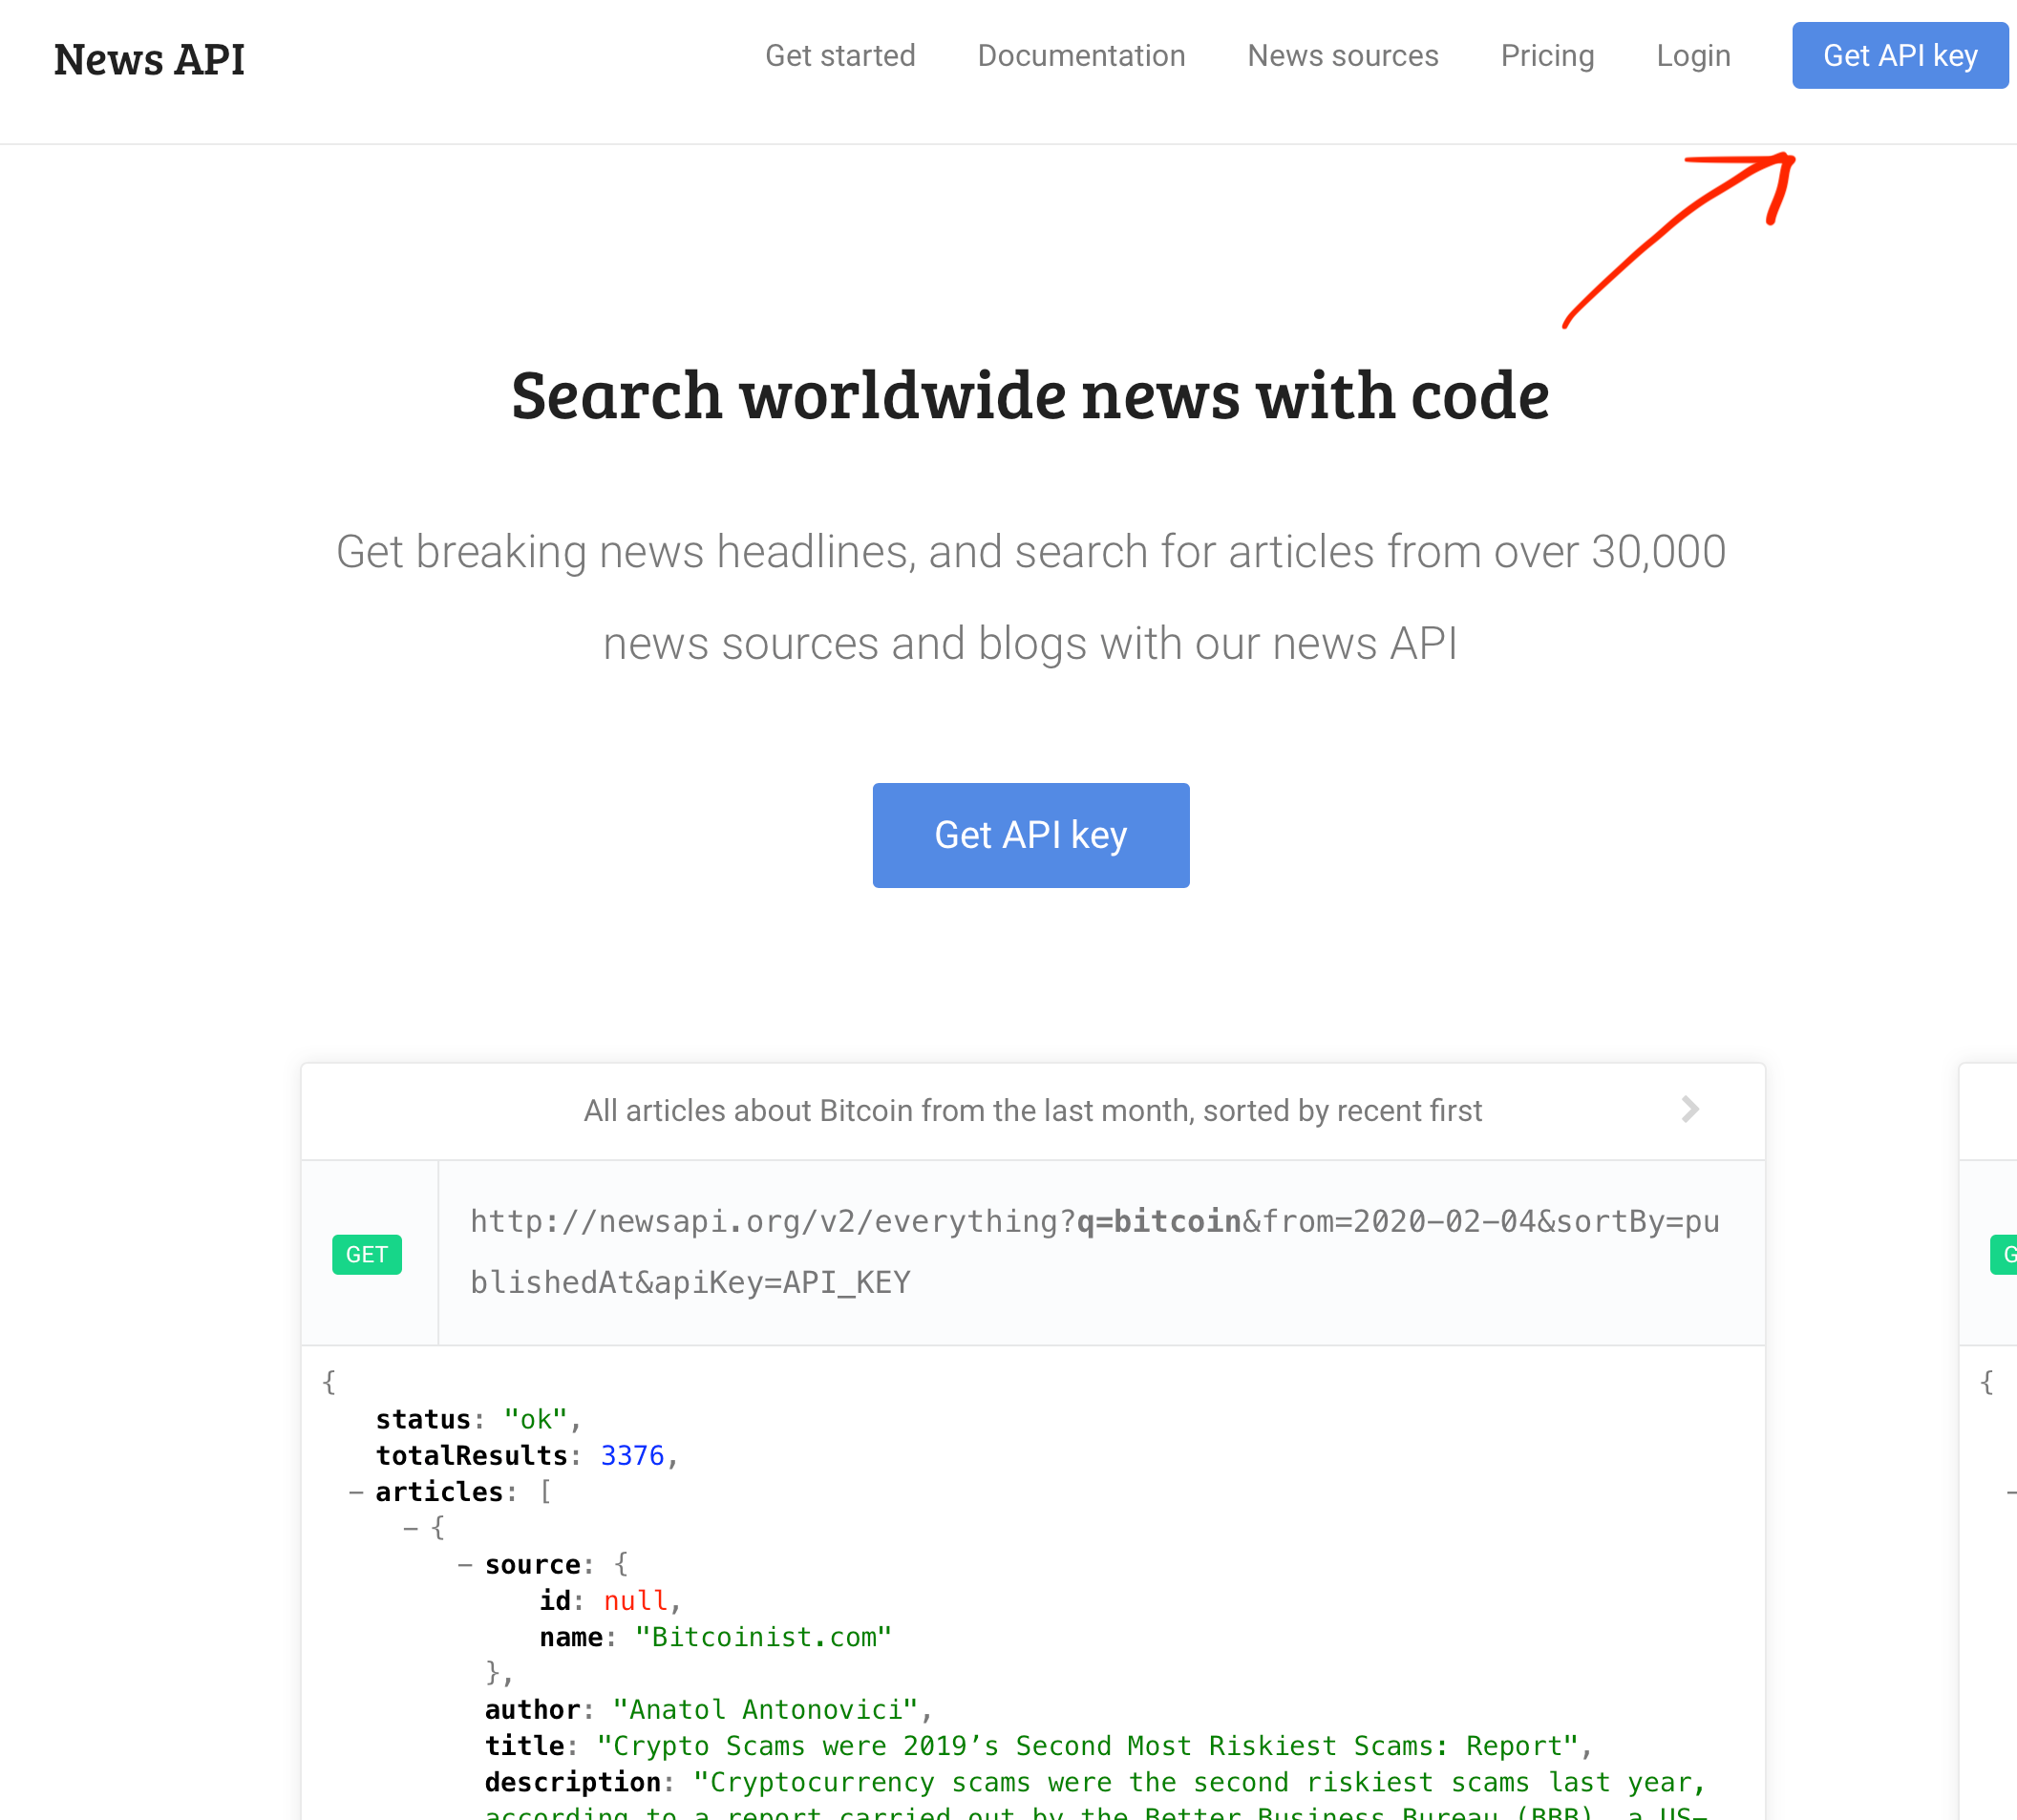Click the green GET badge for Bitcoin request
The height and width of the screenshot is (1820, 2017).
367,1254
